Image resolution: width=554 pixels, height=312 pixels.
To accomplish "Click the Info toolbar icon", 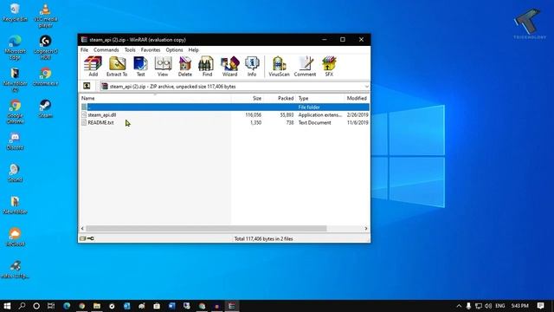I will (x=252, y=66).
